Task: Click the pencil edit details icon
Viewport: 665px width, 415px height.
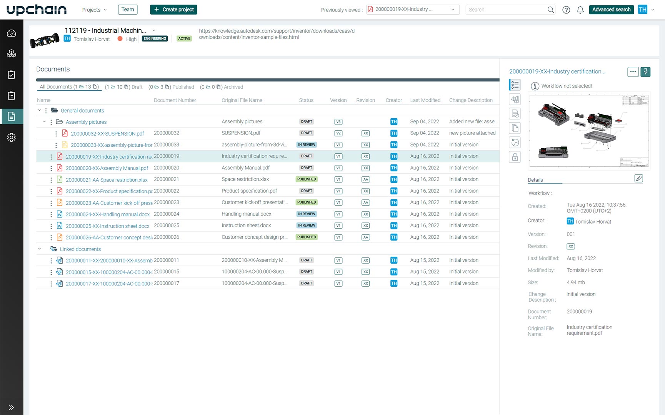Action: pos(638,178)
